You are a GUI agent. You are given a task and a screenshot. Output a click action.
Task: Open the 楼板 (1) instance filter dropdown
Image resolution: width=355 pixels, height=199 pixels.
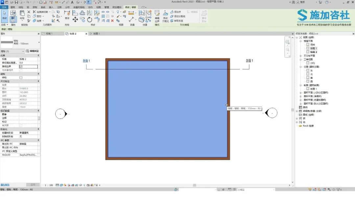[12, 51]
